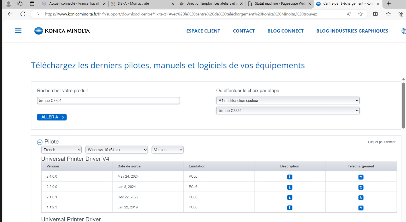Close the Statut machine PageScope tab
This screenshot has height=222, width=406.
pyautogui.click(x=310, y=4)
